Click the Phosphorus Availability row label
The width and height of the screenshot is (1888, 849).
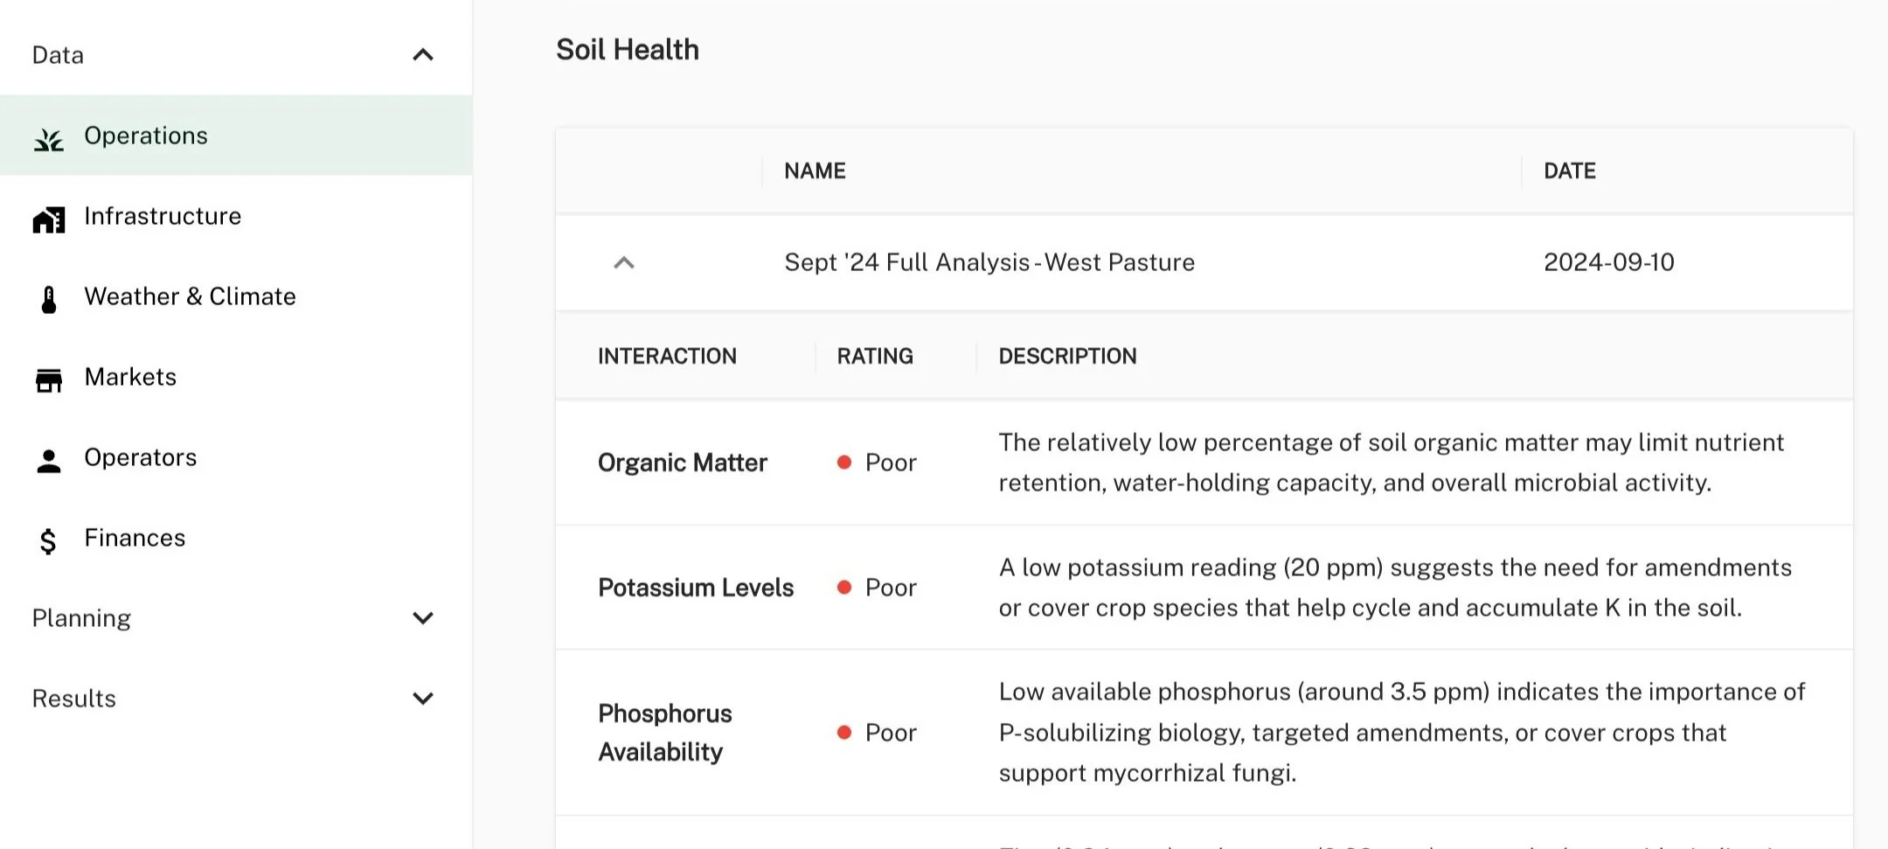[x=664, y=733]
